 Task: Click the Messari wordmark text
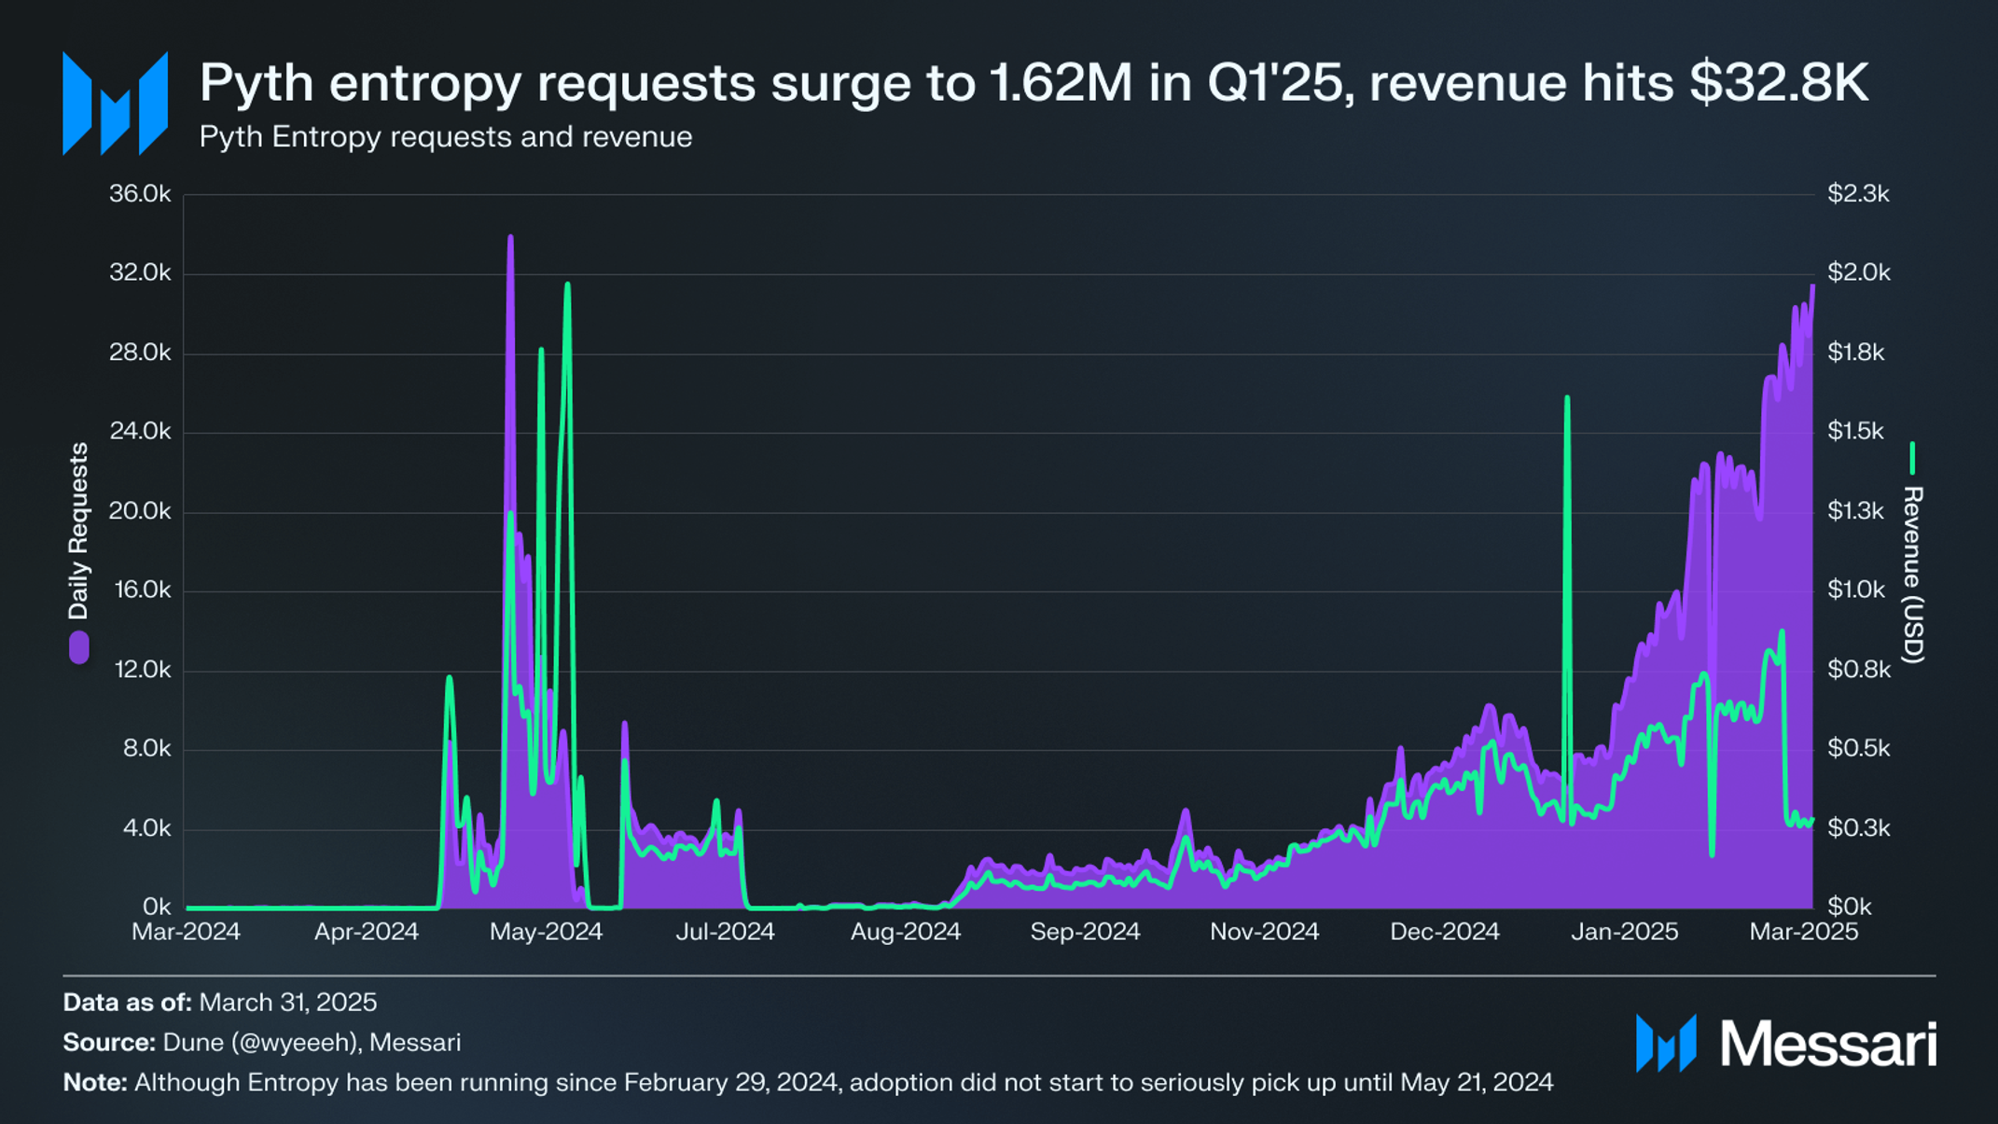pos(1828,1044)
